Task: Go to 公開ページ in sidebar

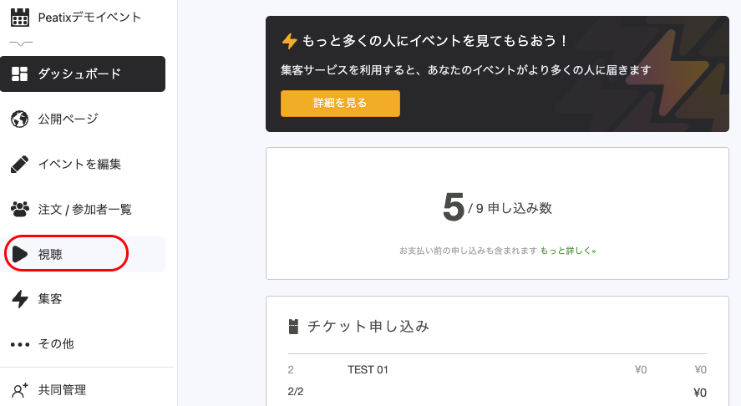Action: pyautogui.click(x=83, y=119)
